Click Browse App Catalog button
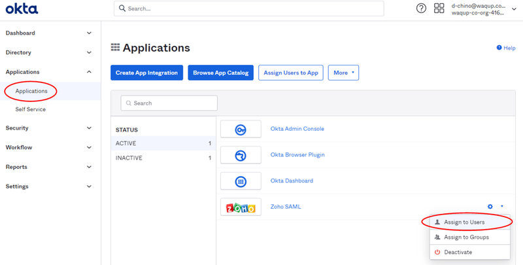 [221, 73]
